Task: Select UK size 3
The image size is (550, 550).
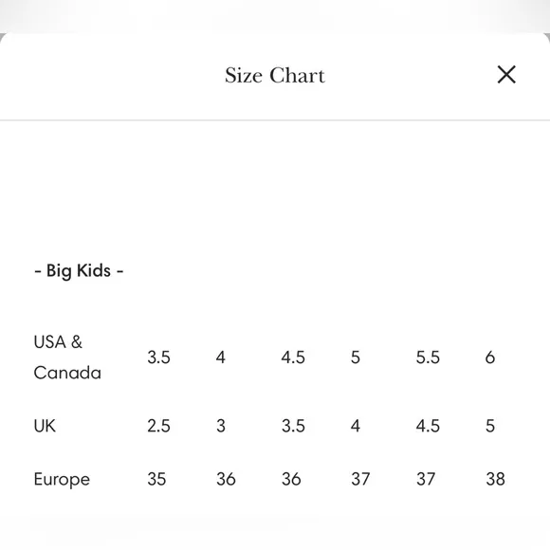Action: 221,426
